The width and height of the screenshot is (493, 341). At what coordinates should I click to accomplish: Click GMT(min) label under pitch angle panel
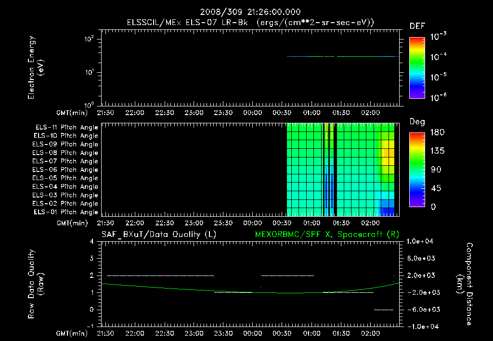click(x=72, y=223)
